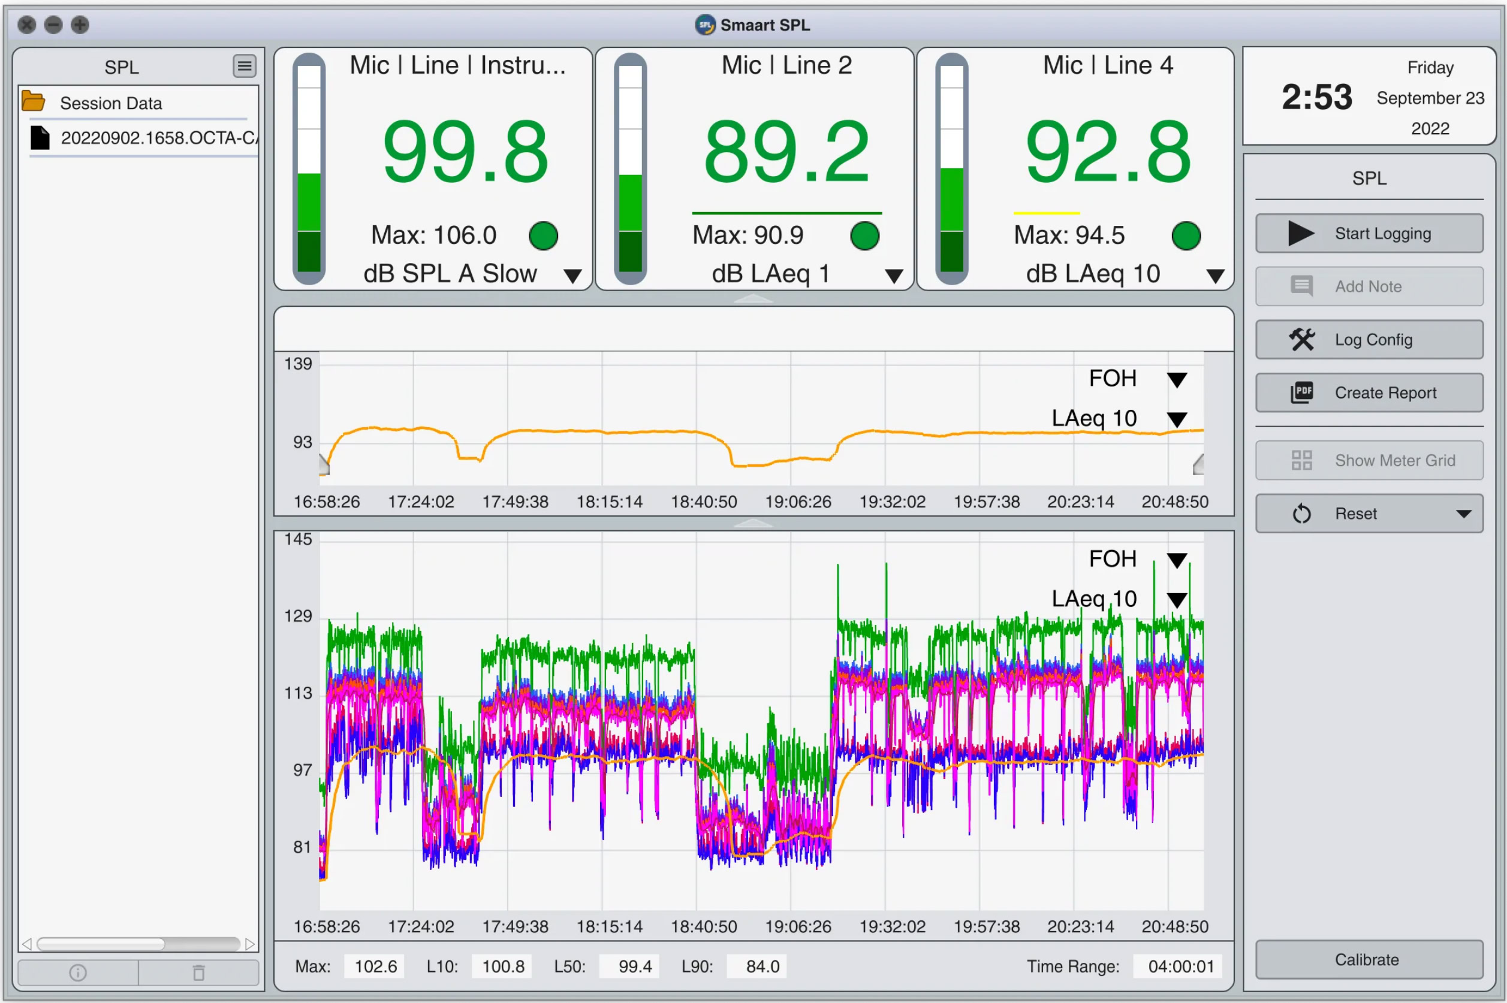Toggle green indicator on Mic Line 2 meter

pos(864,236)
